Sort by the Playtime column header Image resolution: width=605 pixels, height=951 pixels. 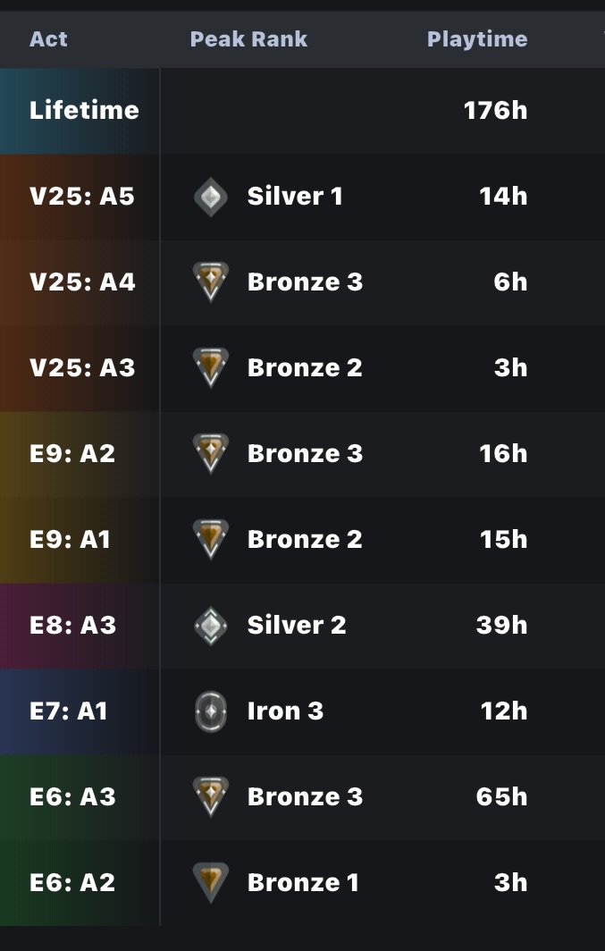point(477,39)
